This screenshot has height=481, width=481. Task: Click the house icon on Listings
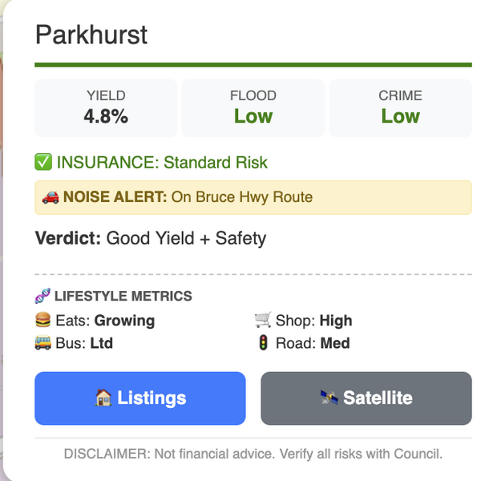(x=104, y=398)
